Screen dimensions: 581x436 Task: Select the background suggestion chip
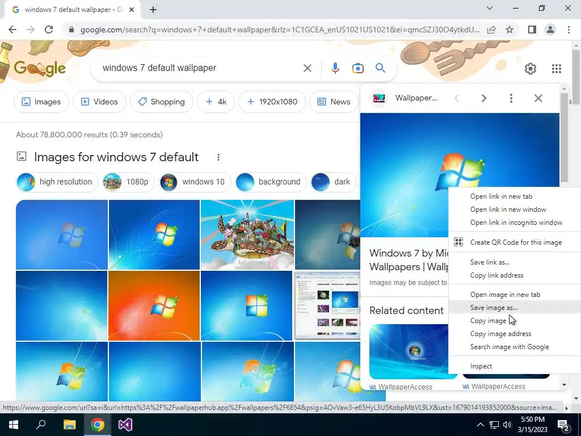point(271,182)
